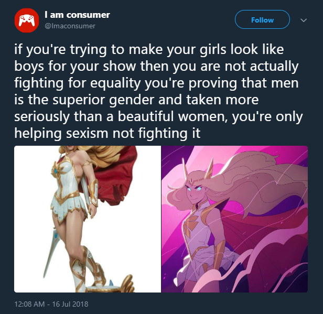The image size is (323, 314).
Task: Click the "12:08 AM" time text
Action: point(29,304)
